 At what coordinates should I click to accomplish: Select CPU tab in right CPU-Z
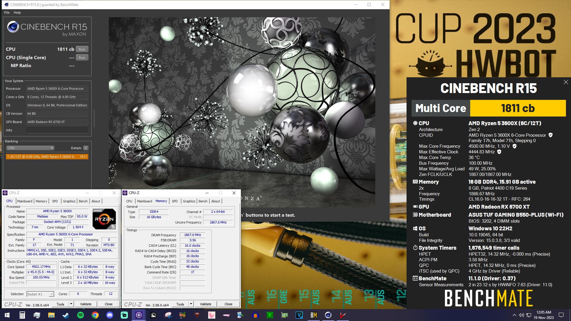(129, 201)
